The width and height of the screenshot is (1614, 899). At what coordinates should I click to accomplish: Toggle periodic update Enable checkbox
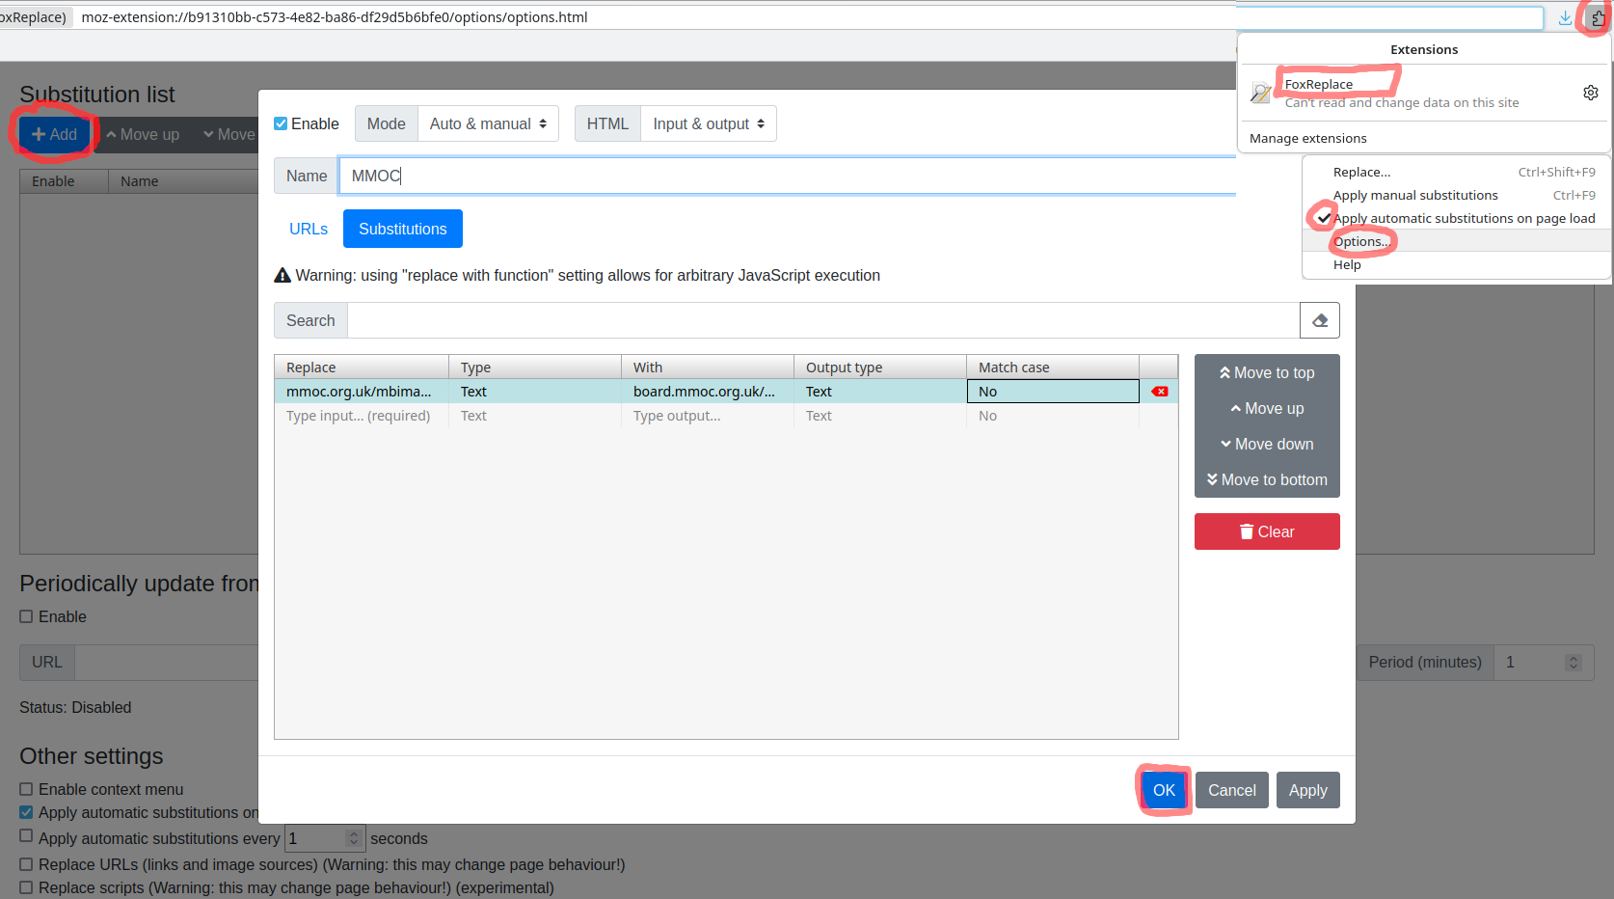coord(26,616)
